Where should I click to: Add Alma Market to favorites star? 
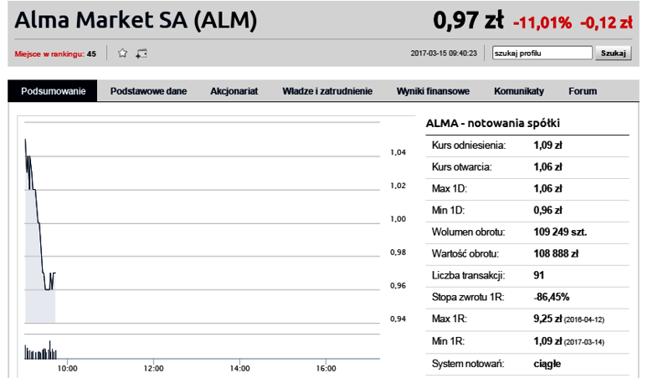coord(122,54)
